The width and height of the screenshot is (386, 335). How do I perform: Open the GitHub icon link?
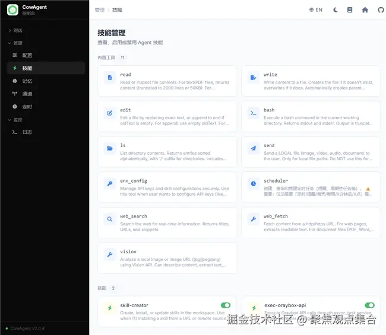tap(381, 10)
